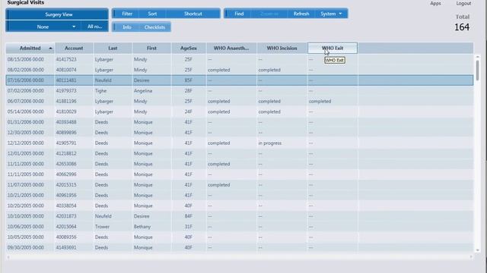Select account 40810074 cell

pos(74,70)
